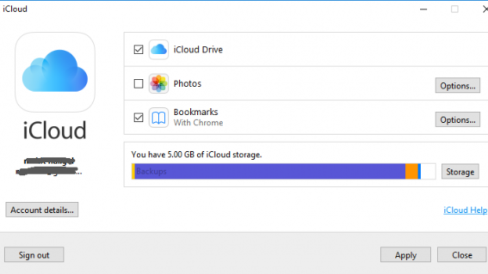The width and height of the screenshot is (488, 274).
Task: Follow the iCloud Help link
Action: 465,210
